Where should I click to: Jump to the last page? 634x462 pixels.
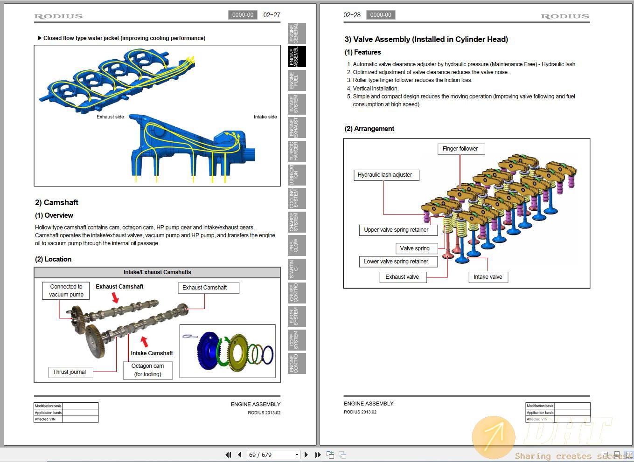[x=318, y=455]
